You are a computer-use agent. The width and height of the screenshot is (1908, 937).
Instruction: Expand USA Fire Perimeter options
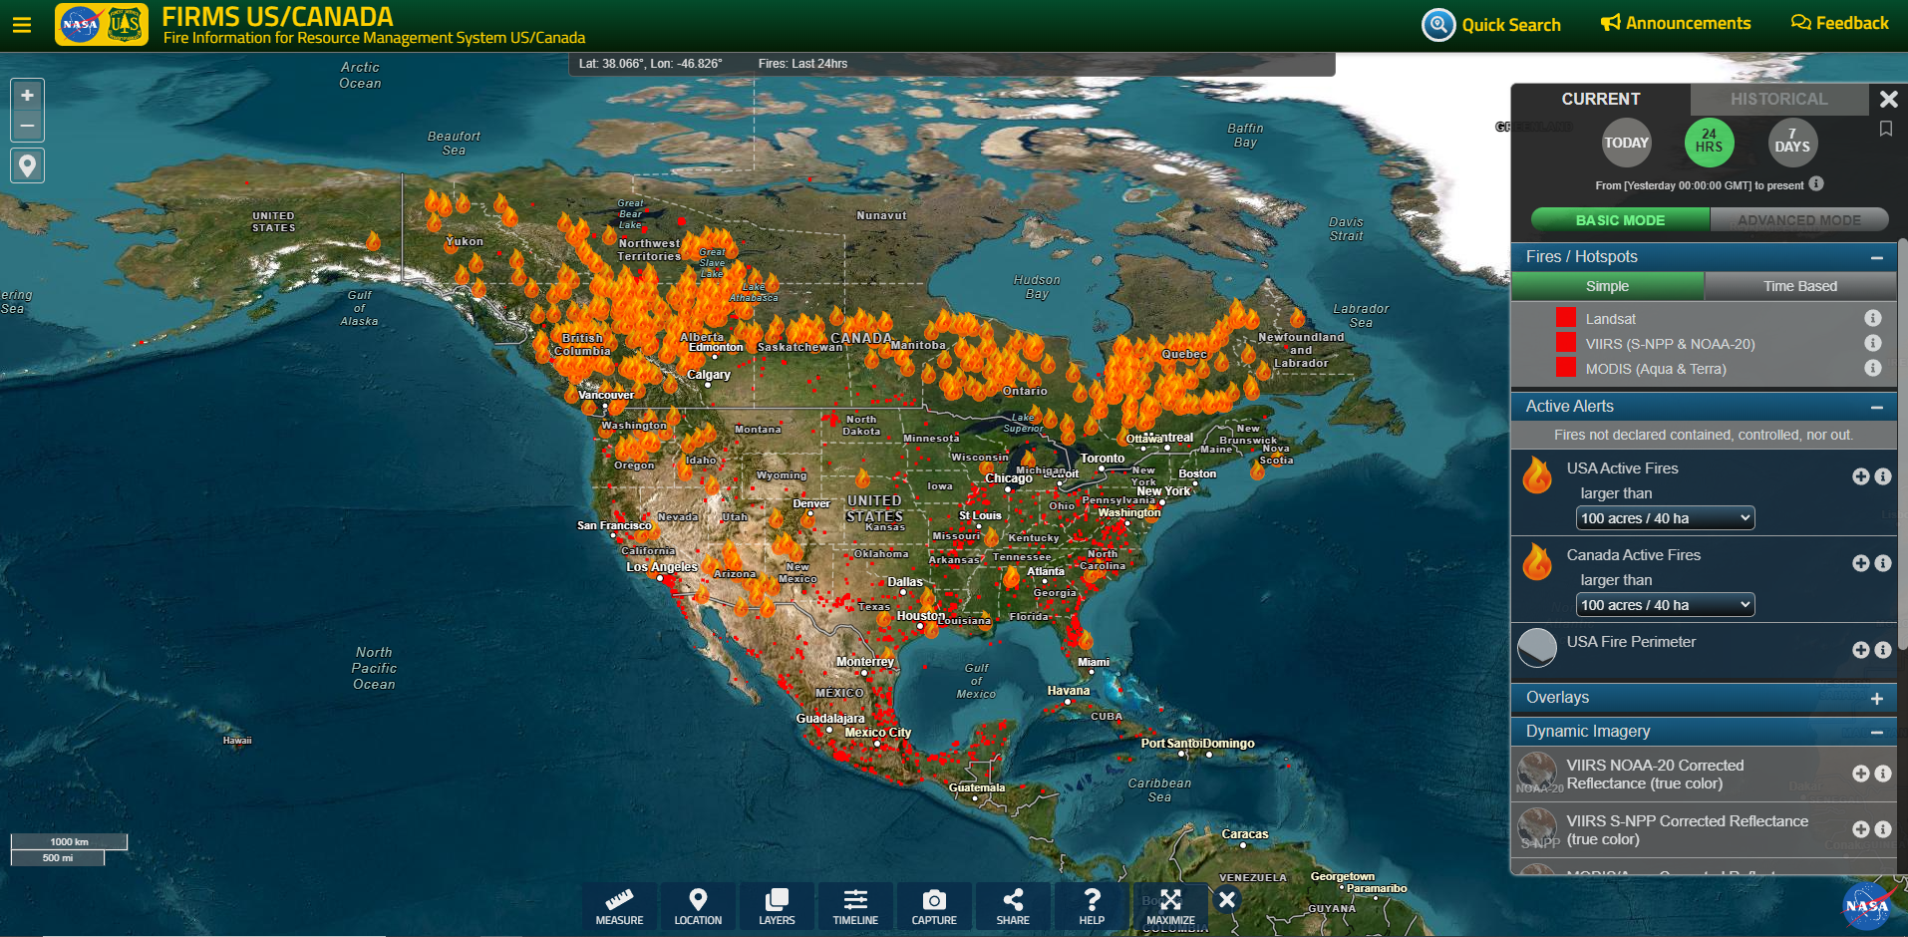(1860, 650)
